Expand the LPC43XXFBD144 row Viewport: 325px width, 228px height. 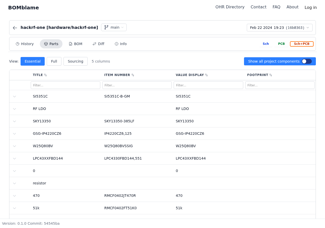point(14,159)
